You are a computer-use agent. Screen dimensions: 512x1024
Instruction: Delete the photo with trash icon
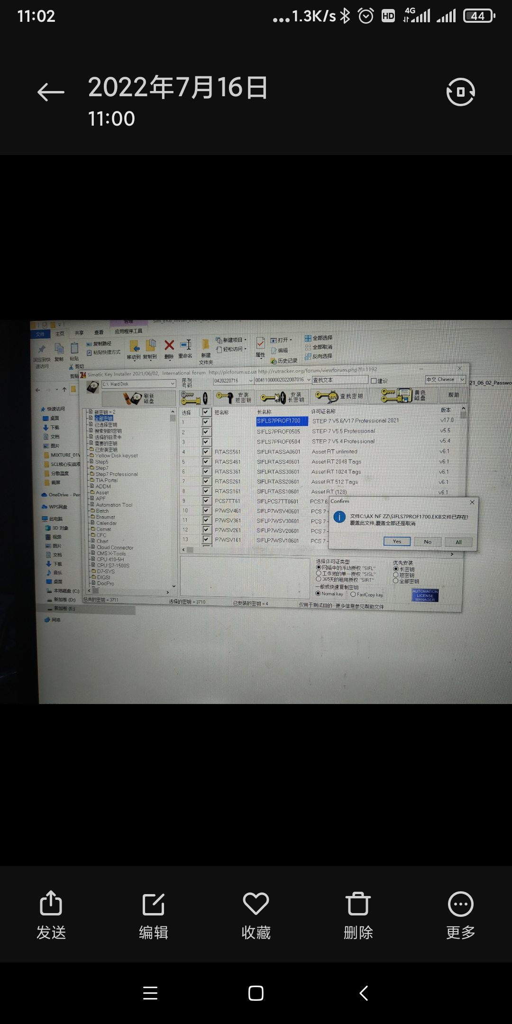358,915
